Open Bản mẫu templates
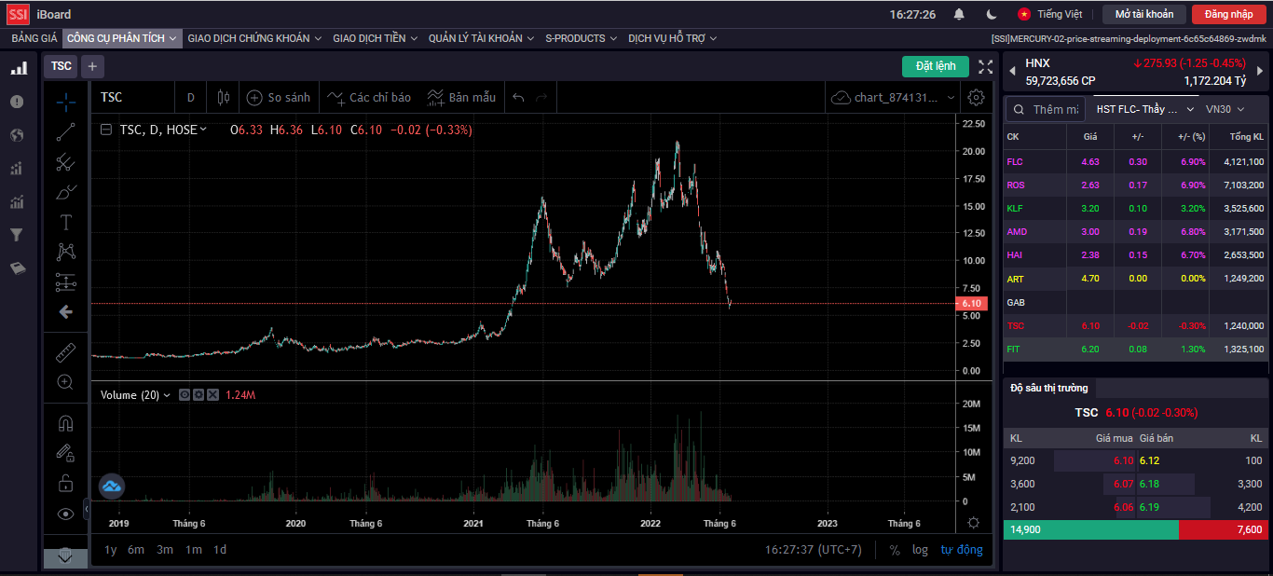Screen dimensions: 1273x576 (x=461, y=97)
